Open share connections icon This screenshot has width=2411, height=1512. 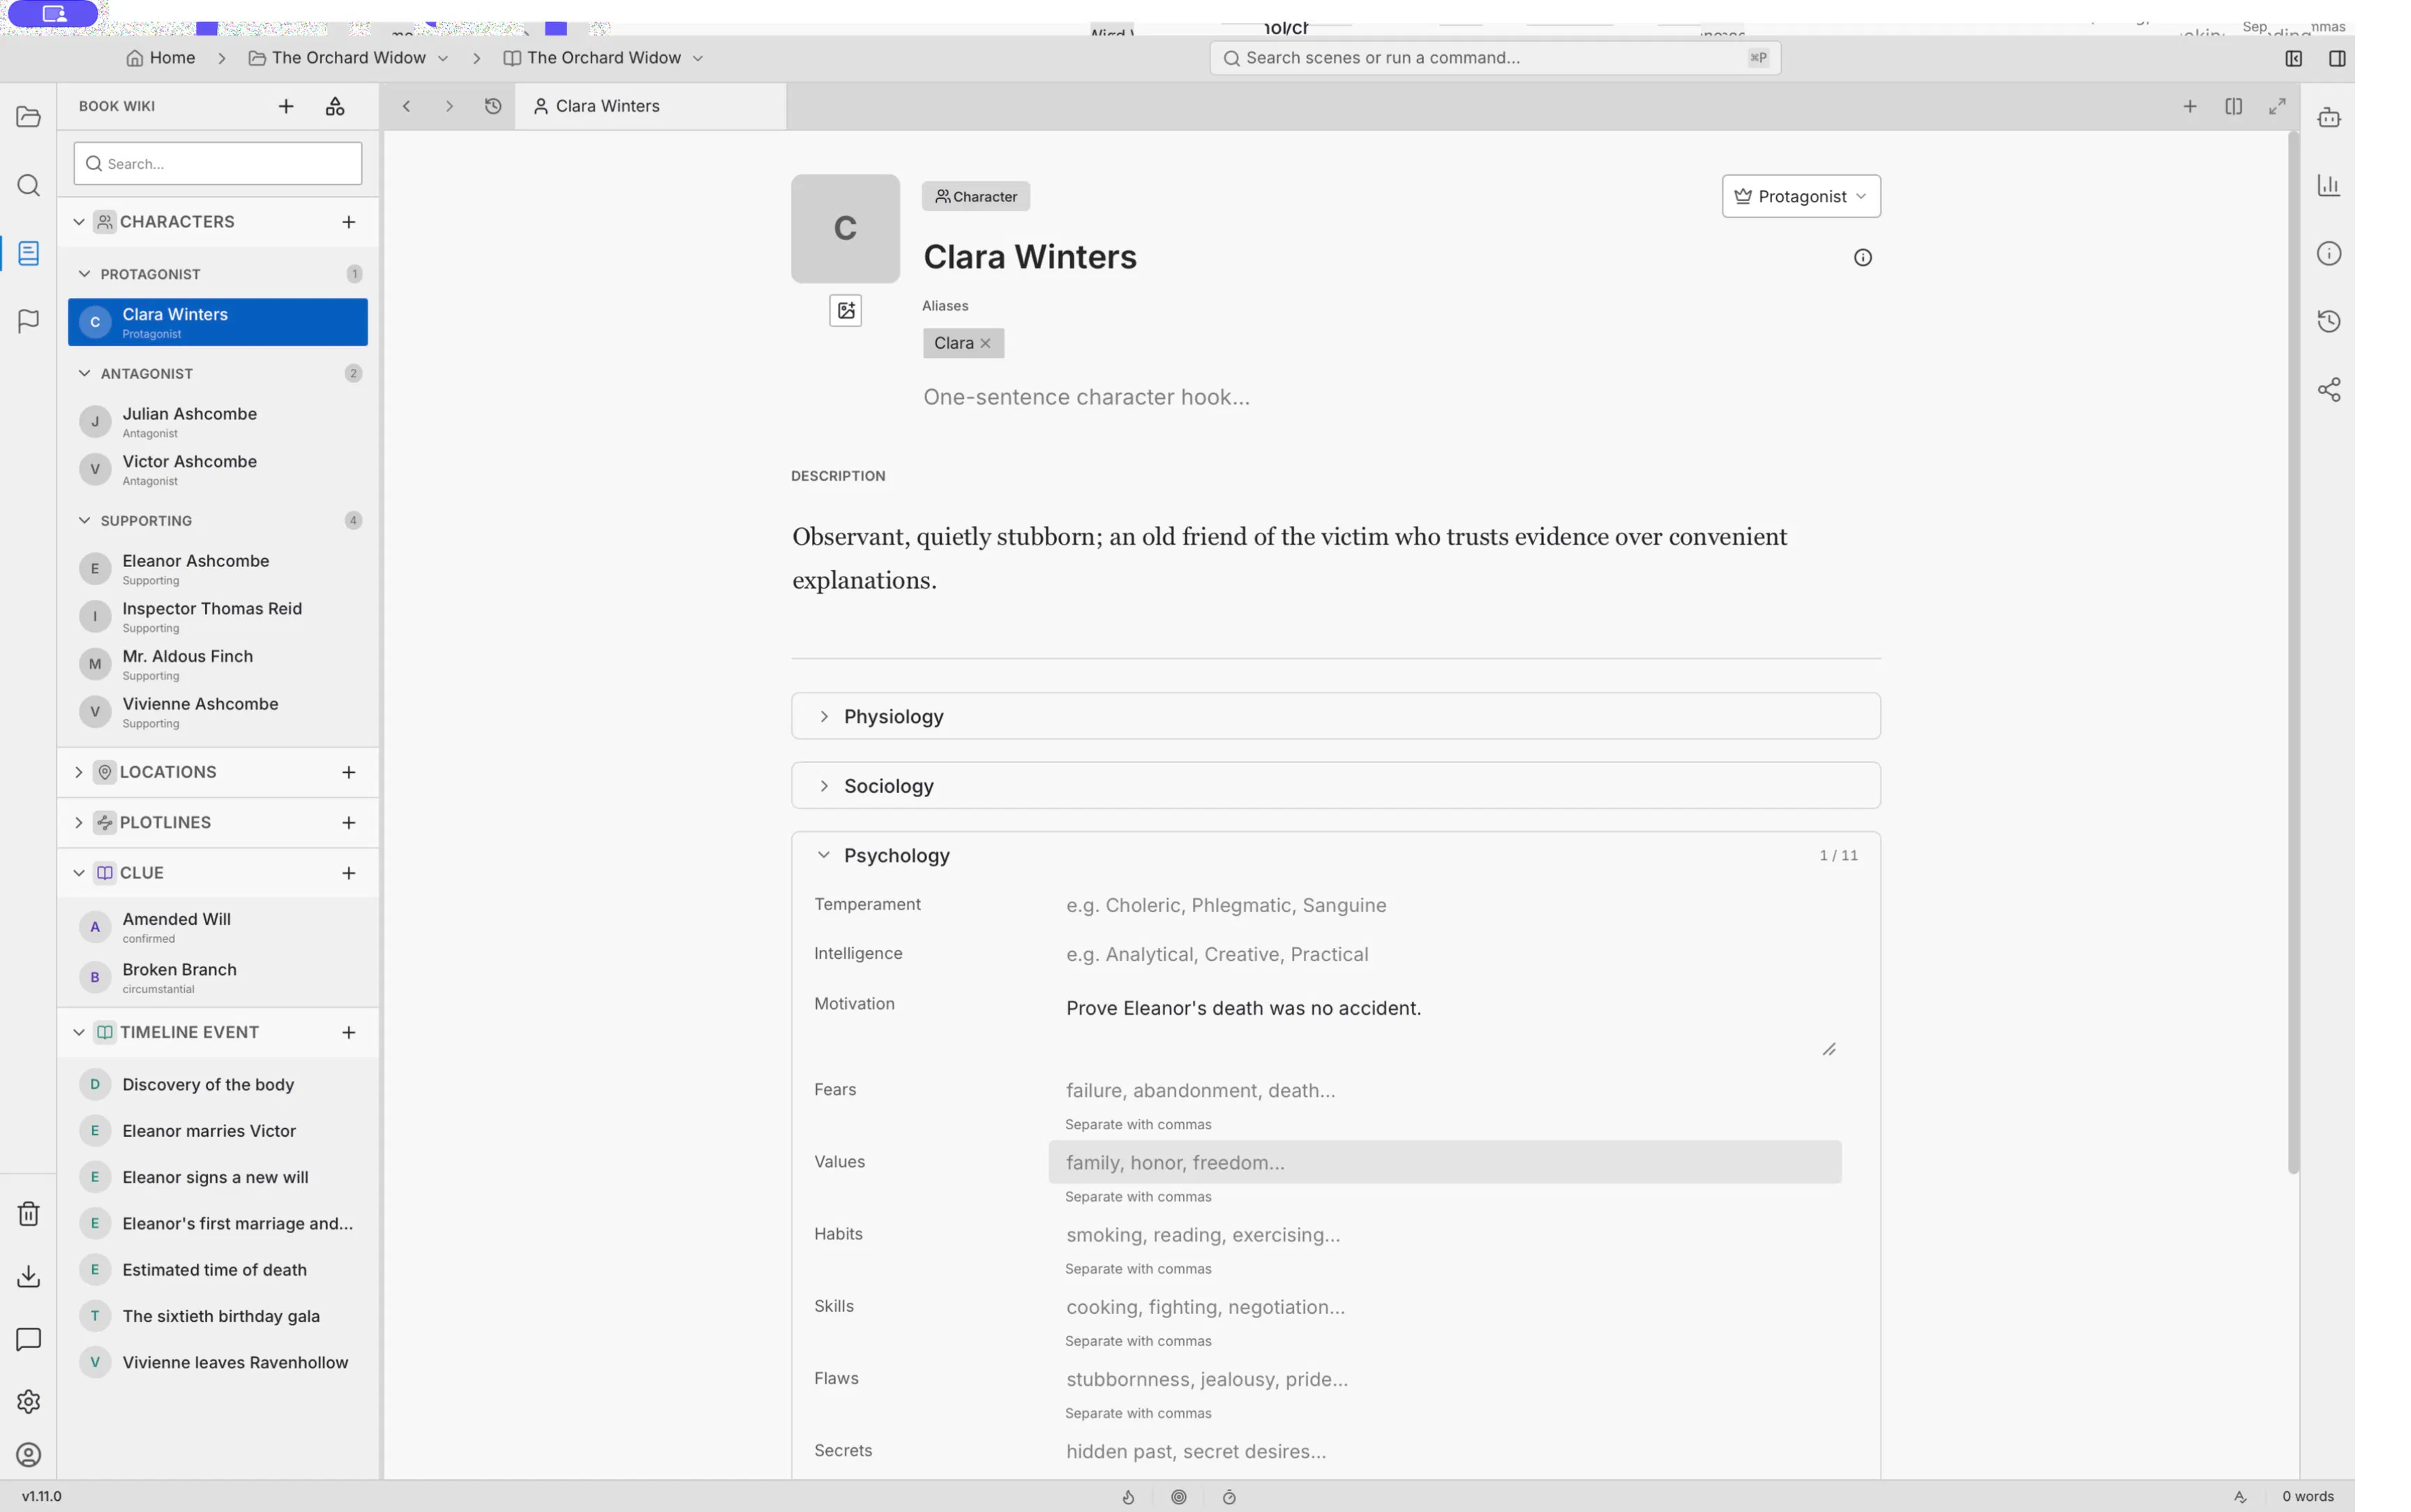point(2329,389)
